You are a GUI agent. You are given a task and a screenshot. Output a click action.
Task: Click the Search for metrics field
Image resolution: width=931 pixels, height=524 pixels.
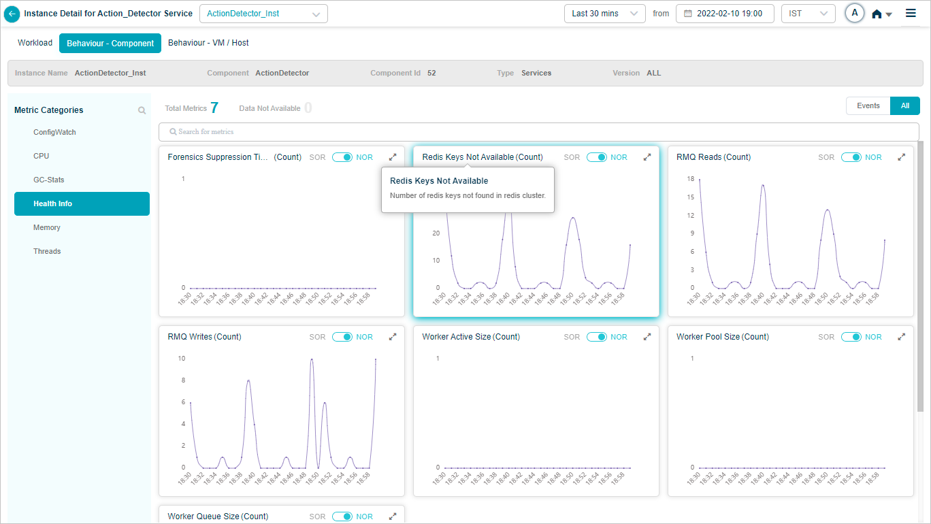click(538, 131)
